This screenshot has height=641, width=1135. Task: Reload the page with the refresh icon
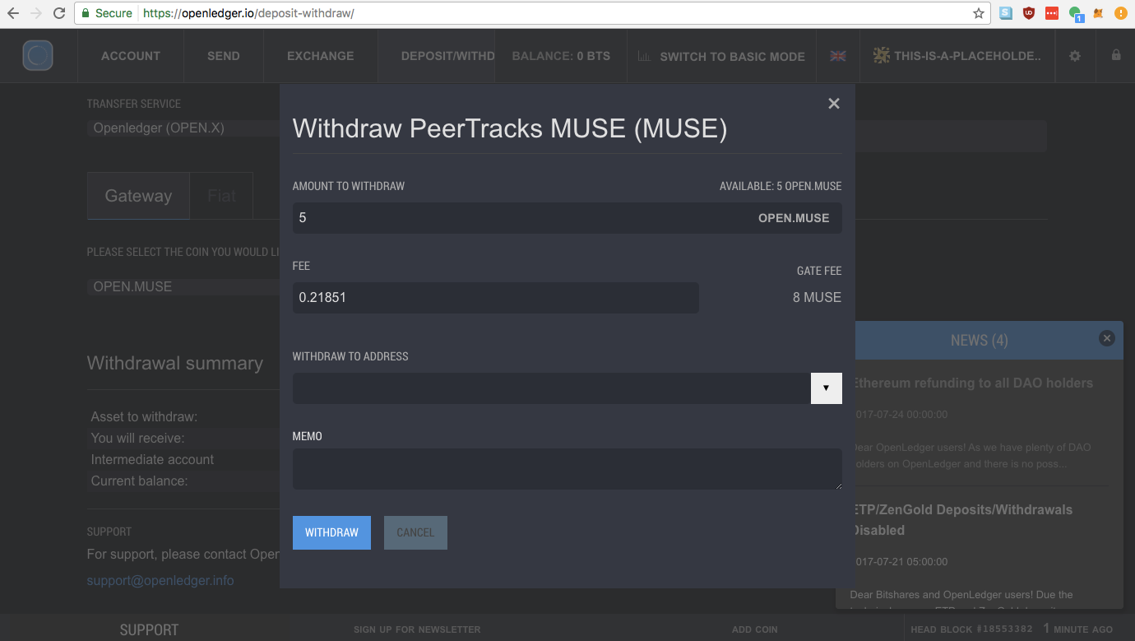click(59, 13)
